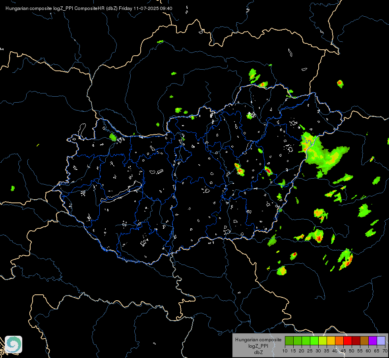Click the legend scale value '70'
Image resolution: width=389 pixels, height=358 pixels.
(385, 351)
